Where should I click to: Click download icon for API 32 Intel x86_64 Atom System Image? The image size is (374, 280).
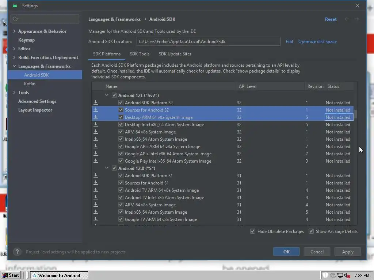pos(96,139)
